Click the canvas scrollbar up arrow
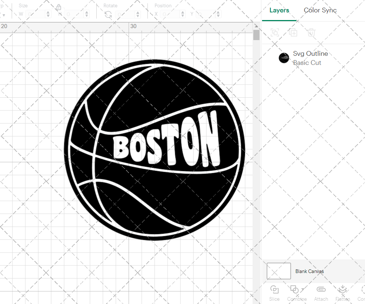Screen dimensions: 365x304 pos(256,26)
